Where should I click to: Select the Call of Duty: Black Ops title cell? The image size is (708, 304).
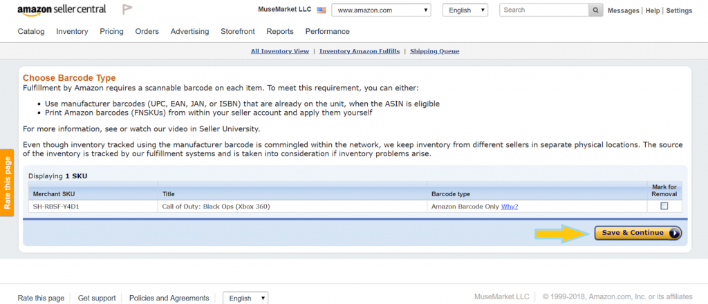click(292, 207)
